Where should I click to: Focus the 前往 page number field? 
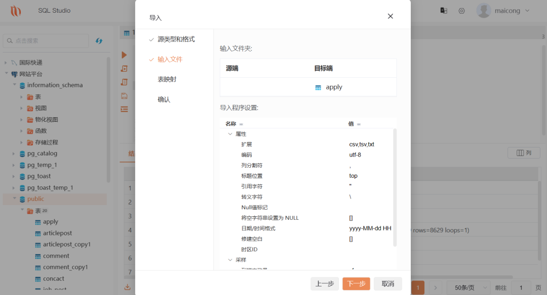521,288
